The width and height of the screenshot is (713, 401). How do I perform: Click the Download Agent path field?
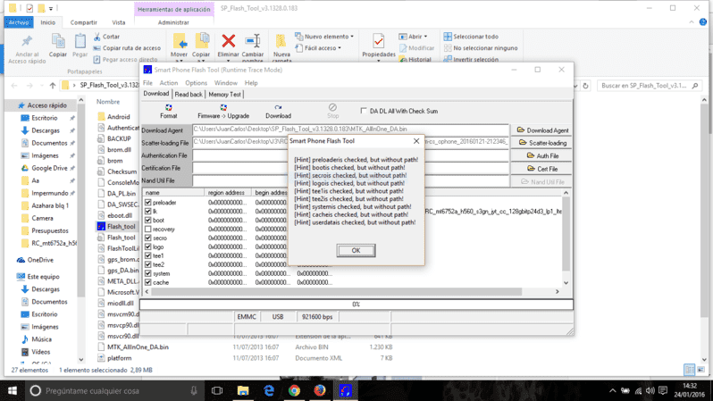click(x=350, y=129)
